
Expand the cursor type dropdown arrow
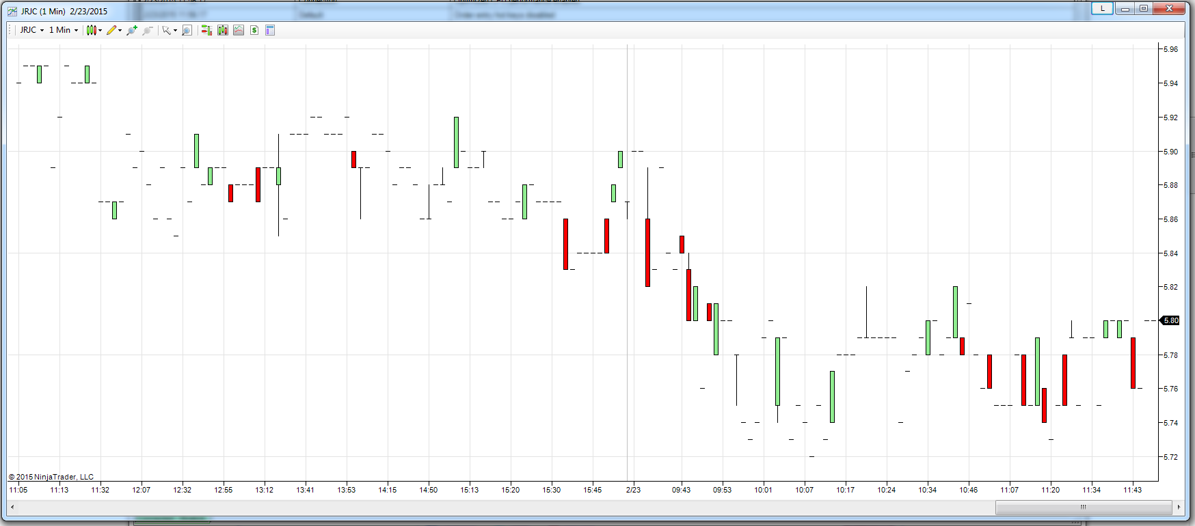point(175,30)
